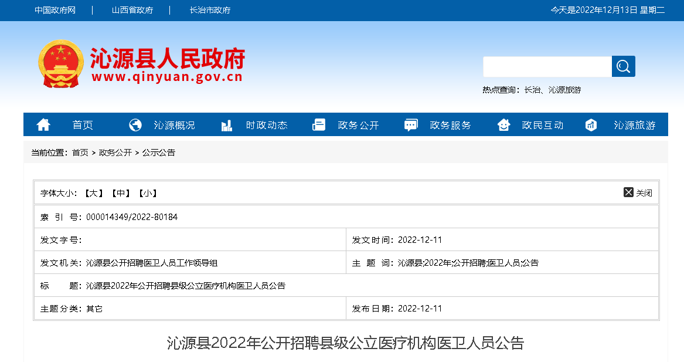Click issuing agency 沁源县公开招聘医卫人员工作领导组

pyautogui.click(x=152, y=262)
